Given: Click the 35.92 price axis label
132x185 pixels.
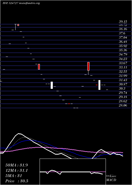Looking at the screenshot, I should coord(123,46).
